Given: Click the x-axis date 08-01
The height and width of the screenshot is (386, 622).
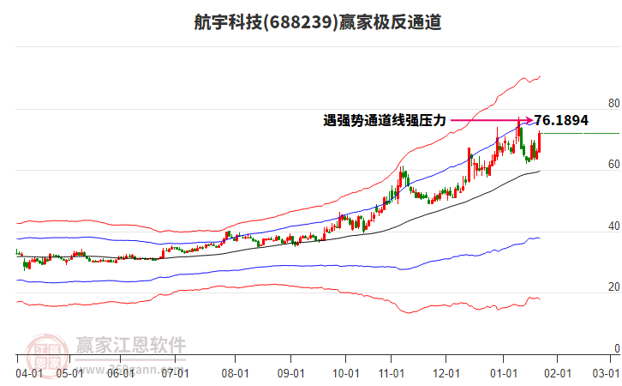Looking at the screenshot, I should tap(235, 374).
